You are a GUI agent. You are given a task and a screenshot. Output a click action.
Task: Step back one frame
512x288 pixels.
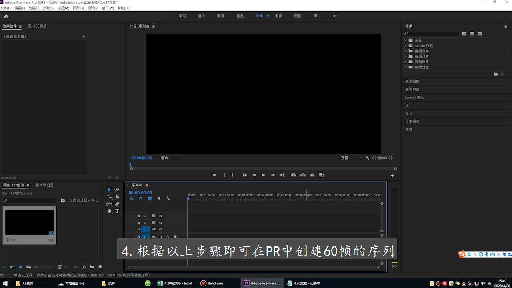point(254,175)
